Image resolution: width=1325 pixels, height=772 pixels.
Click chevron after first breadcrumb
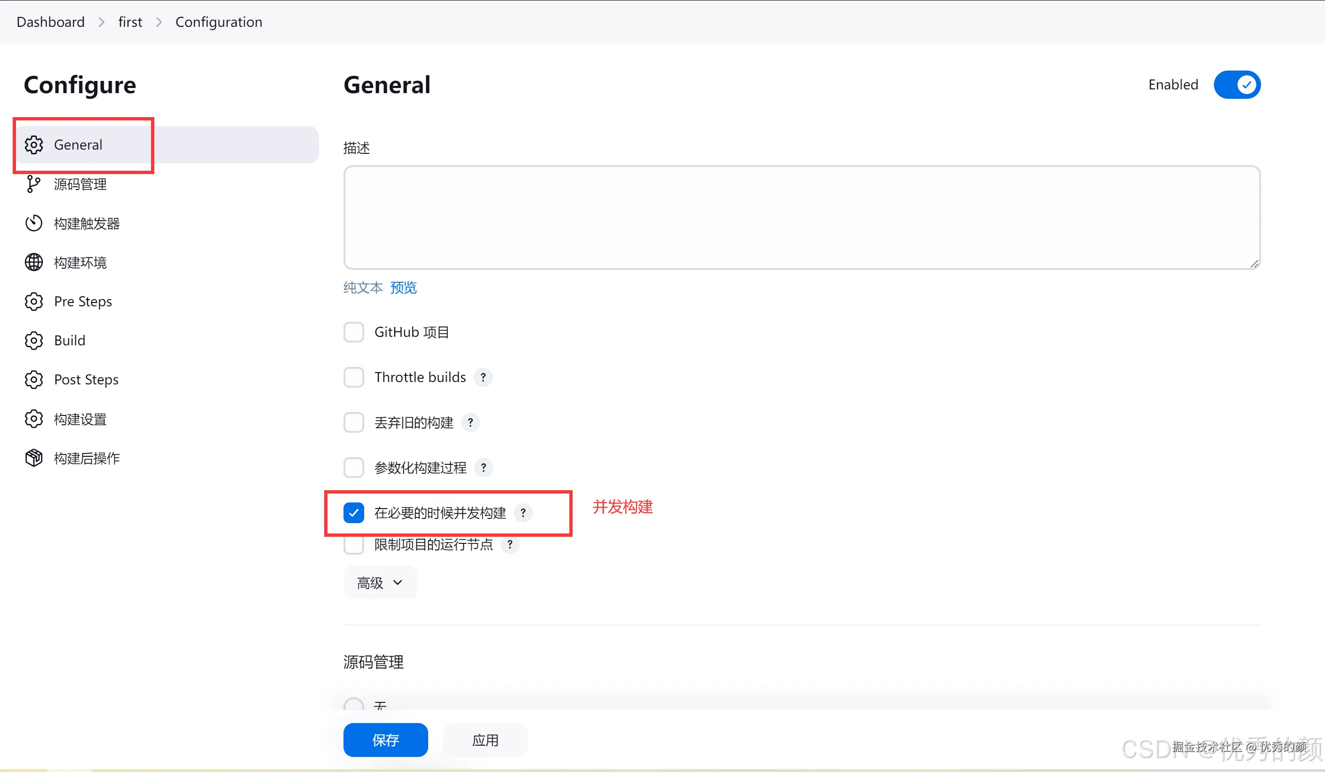159,22
